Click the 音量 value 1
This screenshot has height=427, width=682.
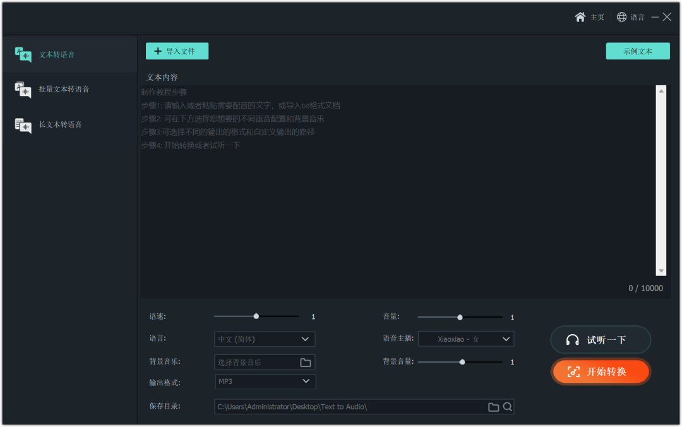512,318
